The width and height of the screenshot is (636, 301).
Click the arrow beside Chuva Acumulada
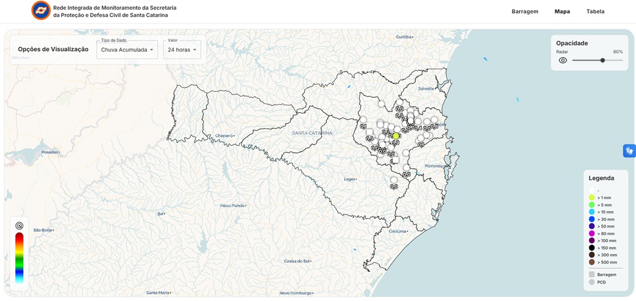coord(151,50)
